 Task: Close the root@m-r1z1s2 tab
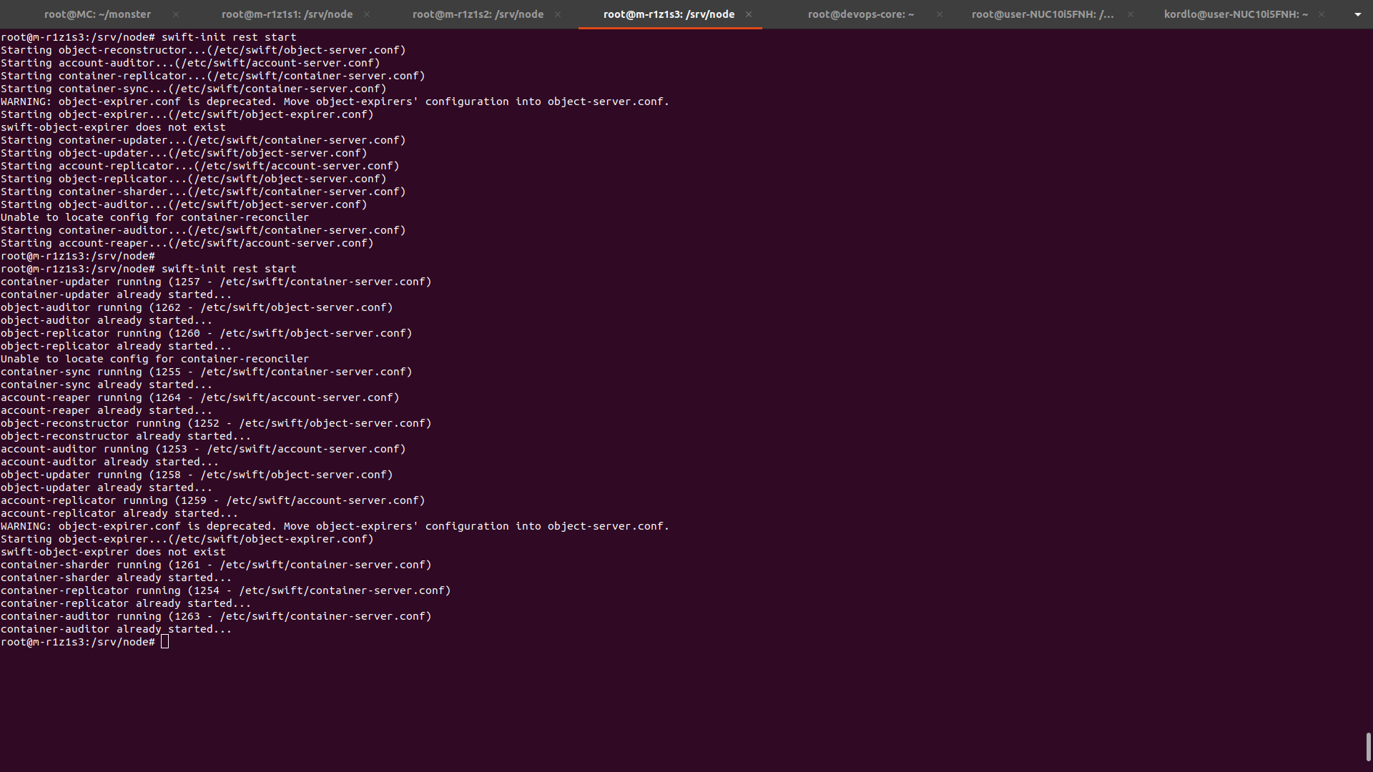point(558,14)
